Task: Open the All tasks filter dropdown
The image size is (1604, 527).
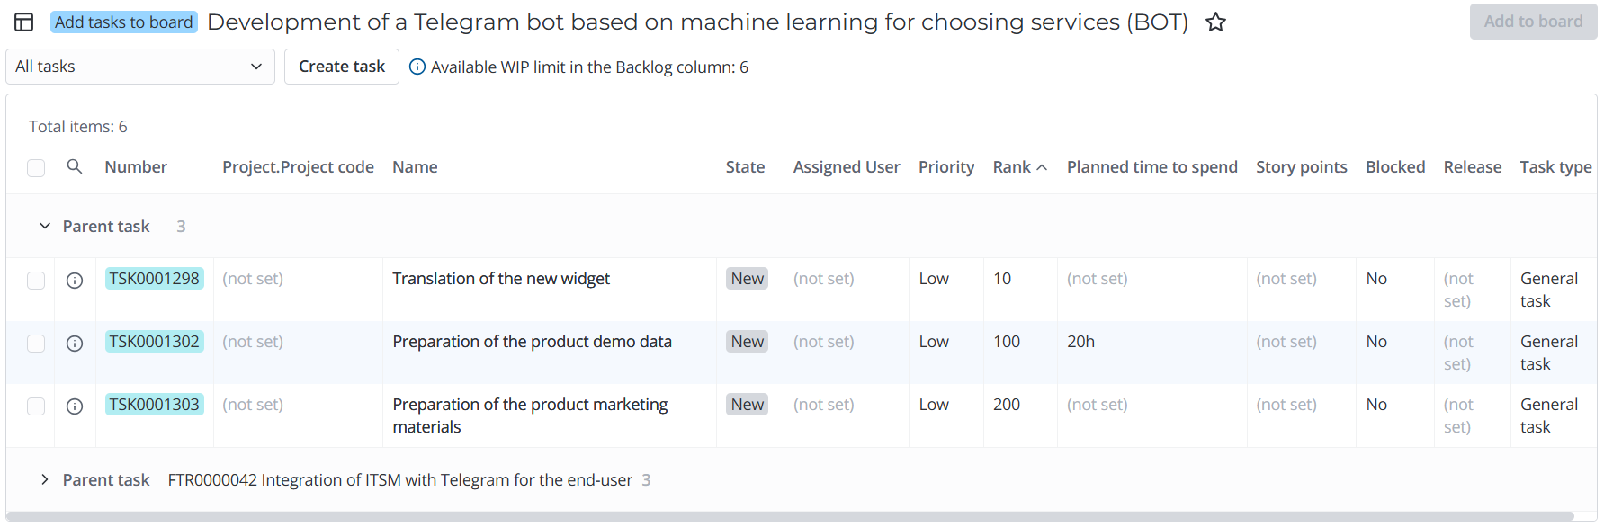Action: [139, 67]
